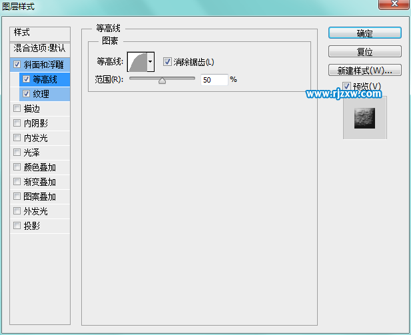Screen dimensions: 411x335
Task: Open the 等高线 contour dropdown arrow
Action: [x=150, y=62]
